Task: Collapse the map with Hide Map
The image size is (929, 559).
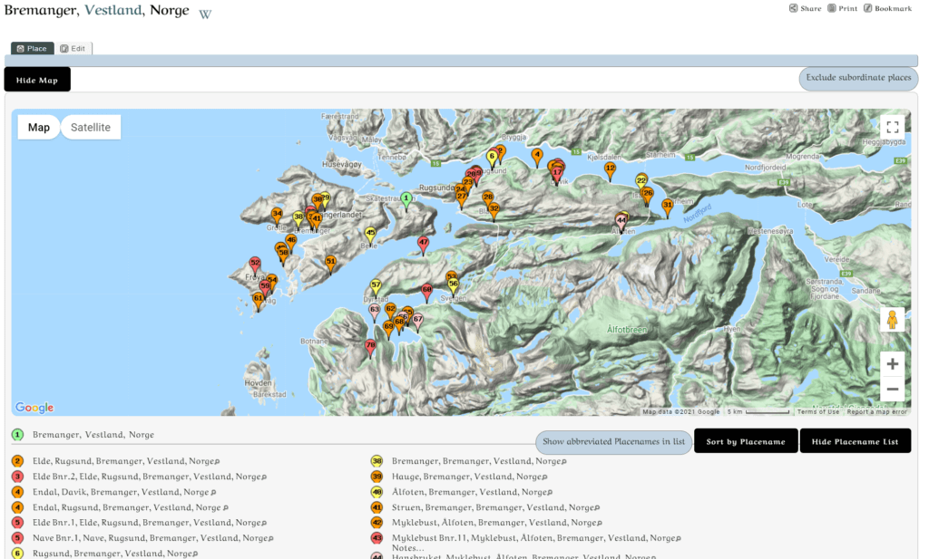Action: (37, 80)
